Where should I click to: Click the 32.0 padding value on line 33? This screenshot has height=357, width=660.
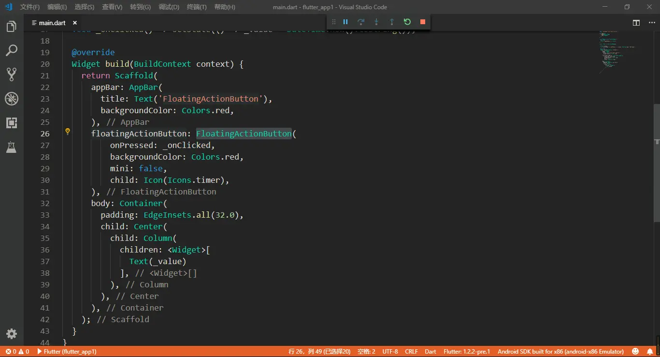(x=225, y=215)
